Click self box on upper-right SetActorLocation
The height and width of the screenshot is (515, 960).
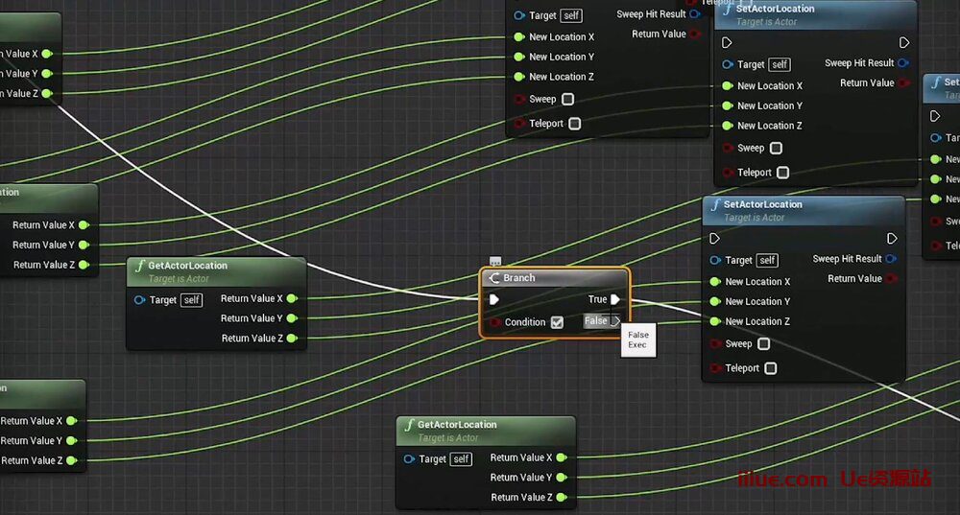[x=780, y=64]
